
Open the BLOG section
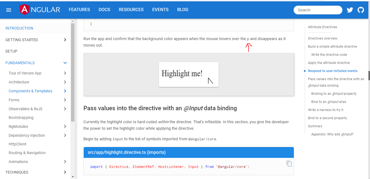[183, 9]
